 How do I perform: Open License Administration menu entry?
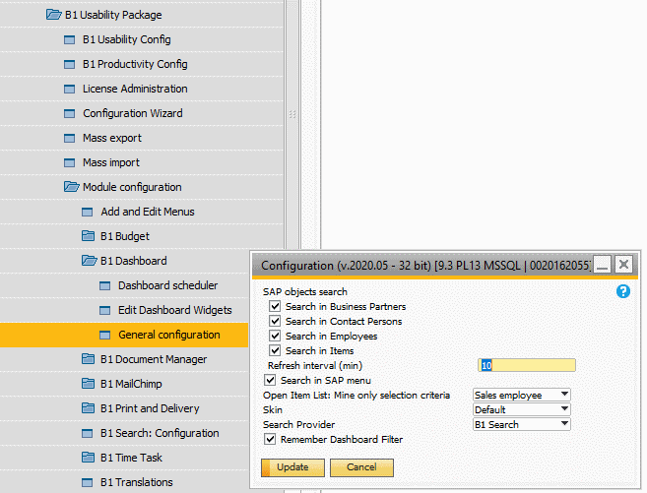coord(135,89)
